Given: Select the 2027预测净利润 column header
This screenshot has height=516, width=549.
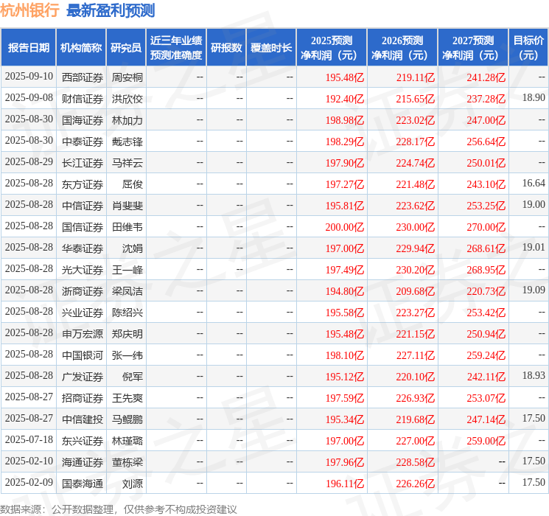Looking at the screenshot, I should pos(472,48).
